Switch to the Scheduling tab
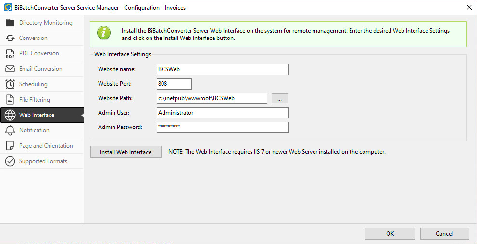This screenshot has width=477, height=244. (x=33, y=84)
